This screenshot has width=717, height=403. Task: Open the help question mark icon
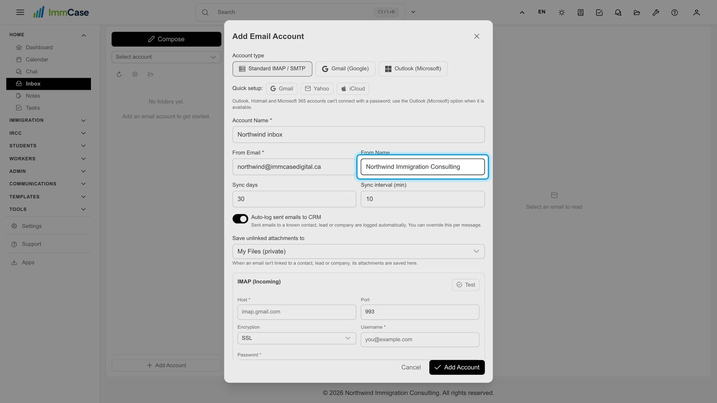(x=674, y=13)
